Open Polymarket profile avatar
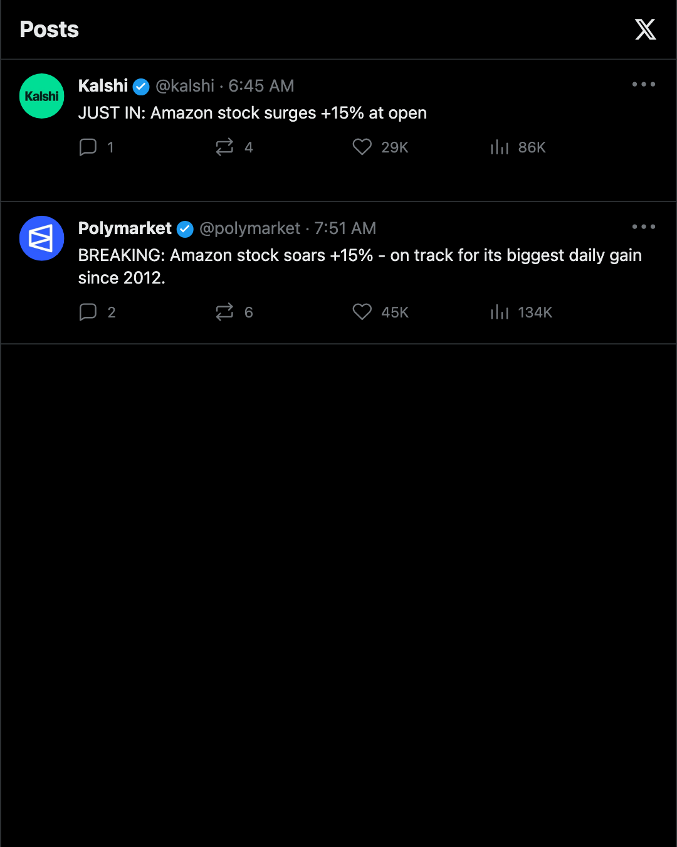The image size is (677, 847). (x=42, y=238)
